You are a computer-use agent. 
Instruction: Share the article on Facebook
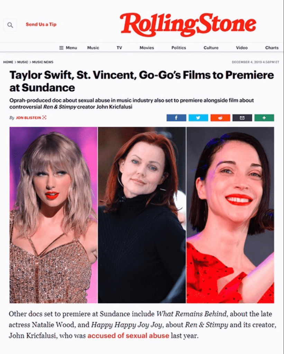point(176,118)
